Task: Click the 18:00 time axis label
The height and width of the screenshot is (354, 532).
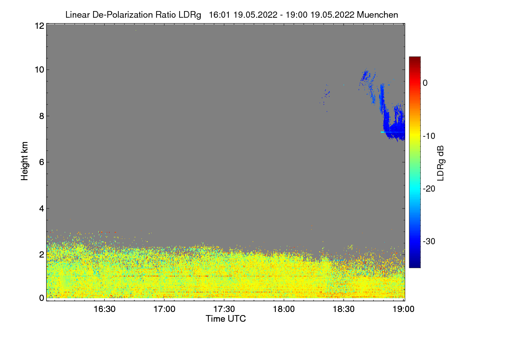Action: coord(284,309)
